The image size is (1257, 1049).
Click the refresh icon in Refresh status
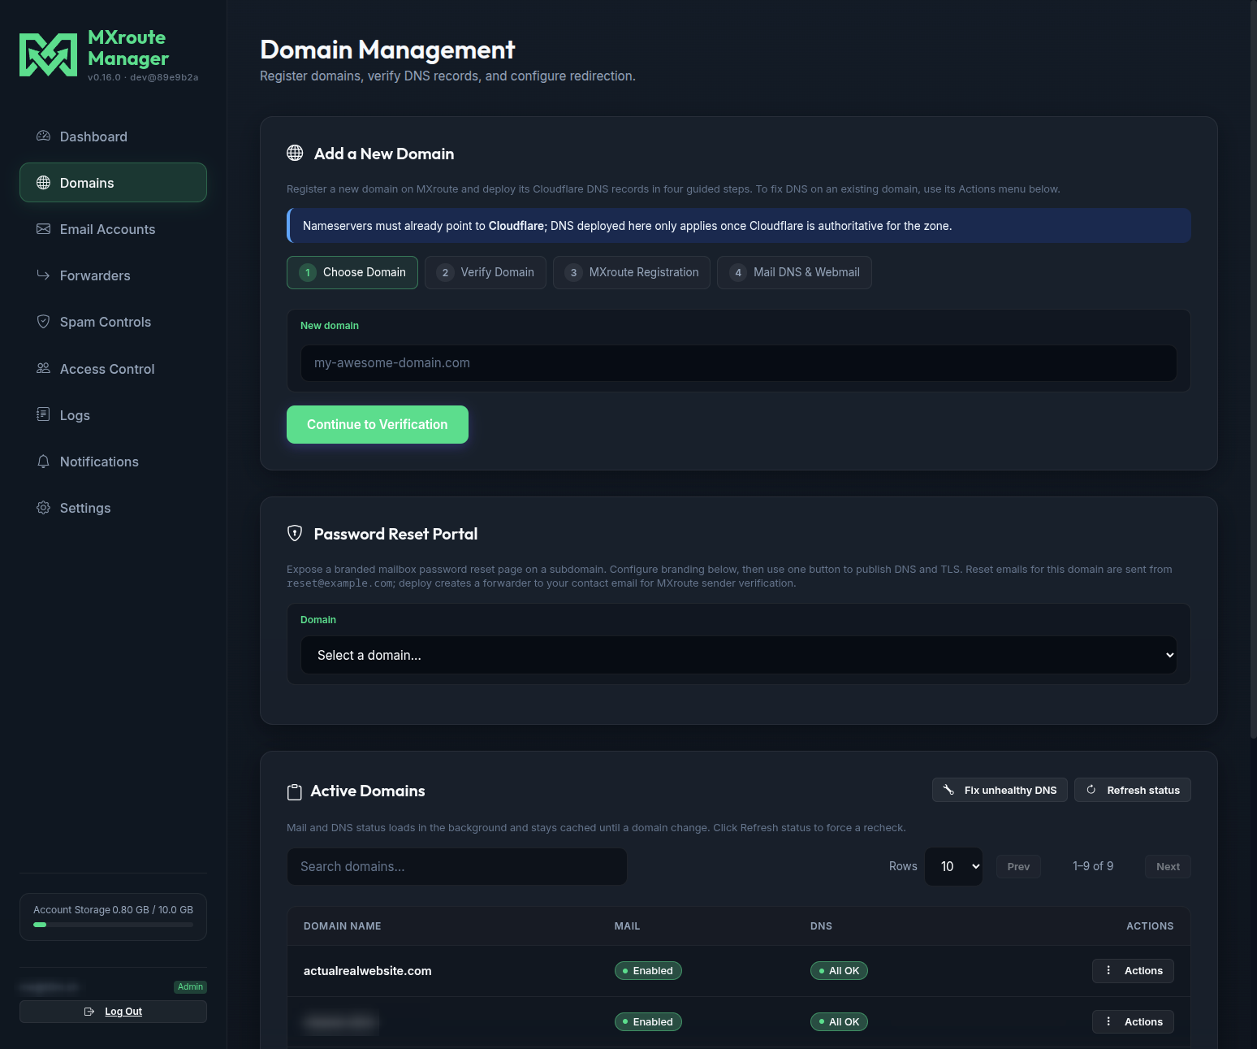click(x=1091, y=790)
